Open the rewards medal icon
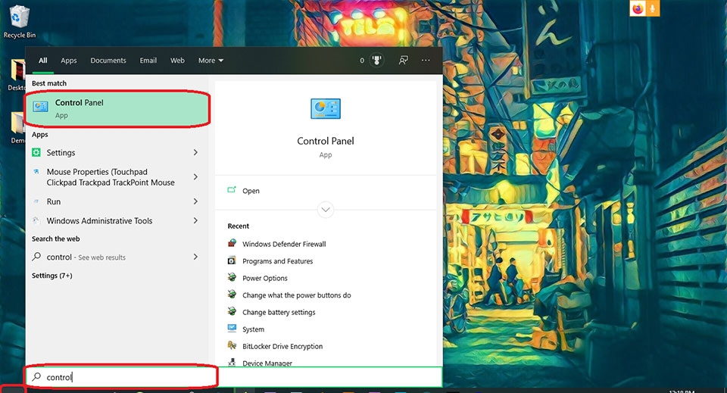 click(x=376, y=61)
